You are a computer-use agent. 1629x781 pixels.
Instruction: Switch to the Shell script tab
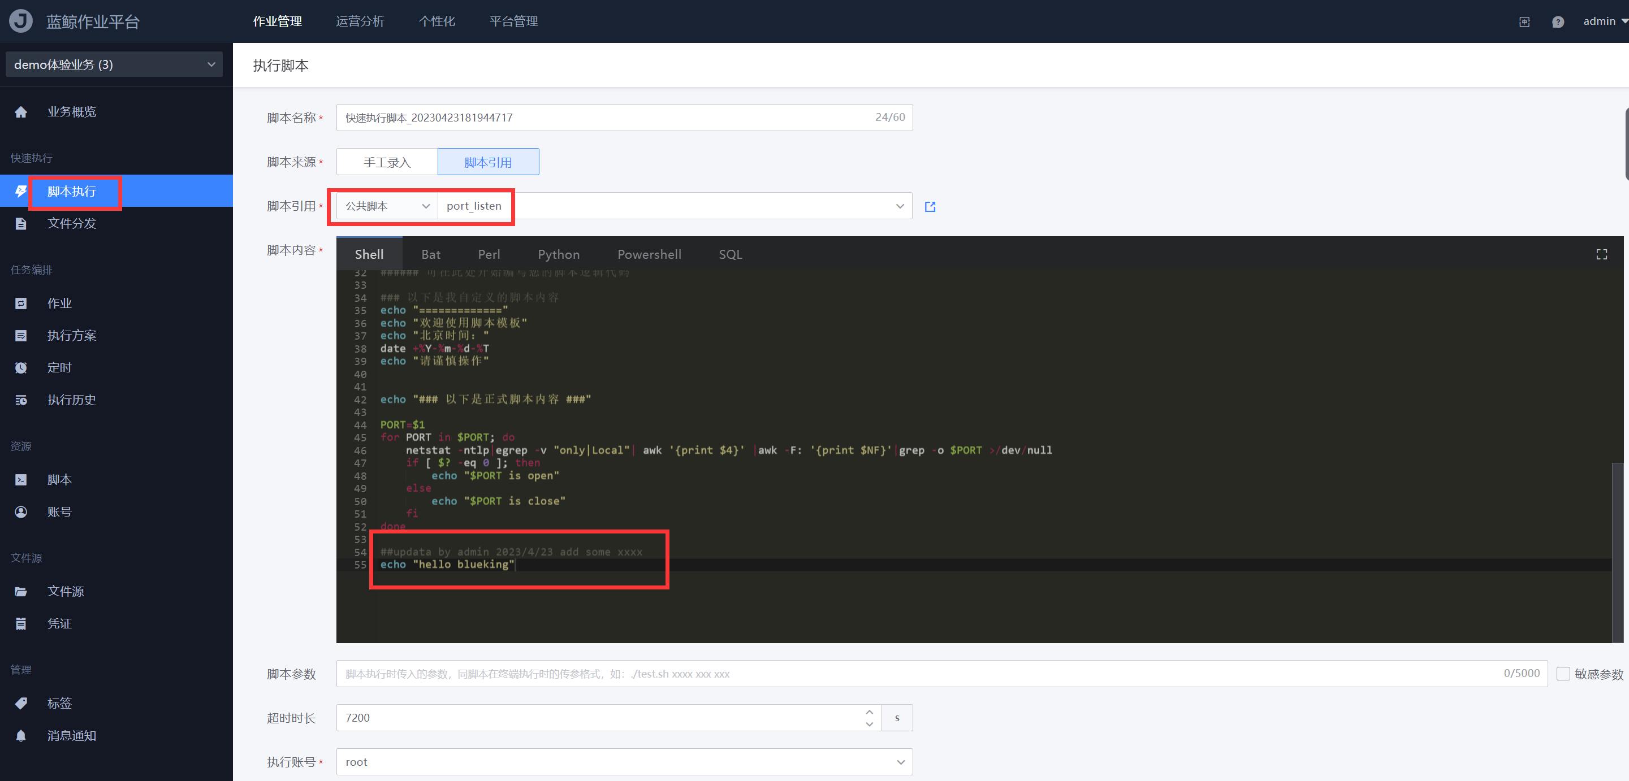tap(369, 254)
